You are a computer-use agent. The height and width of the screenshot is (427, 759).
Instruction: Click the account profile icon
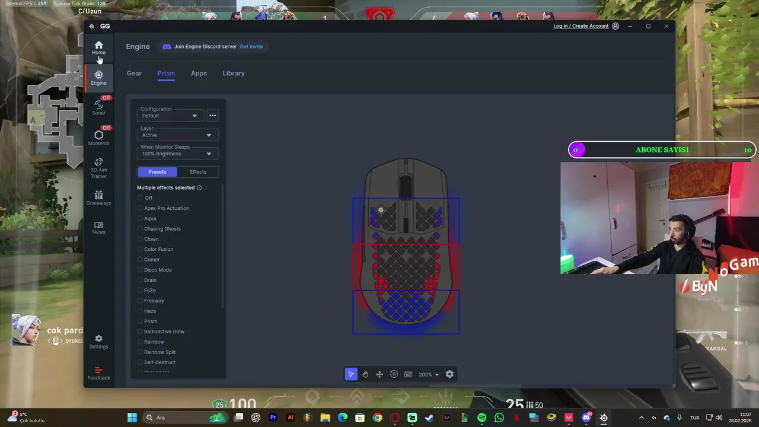pos(616,26)
